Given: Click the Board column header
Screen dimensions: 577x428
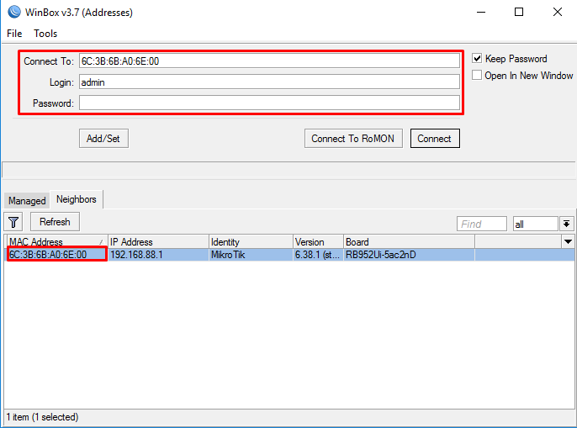Looking at the screenshot, I should coord(409,242).
